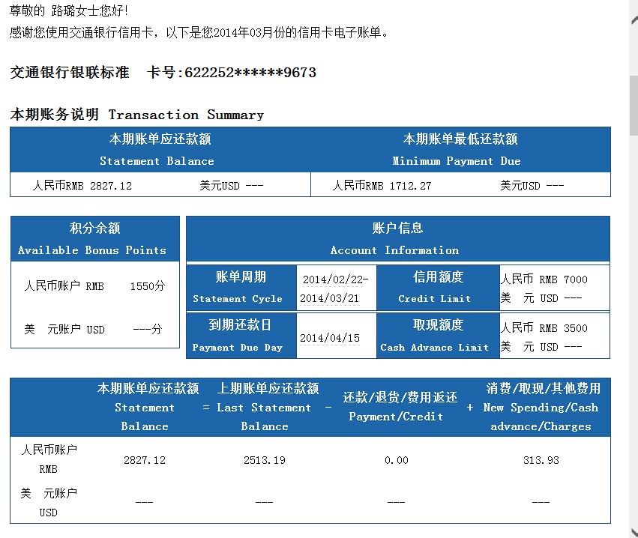Click cycle start date 2014/02/22-
The image size is (638, 538).
(335, 279)
